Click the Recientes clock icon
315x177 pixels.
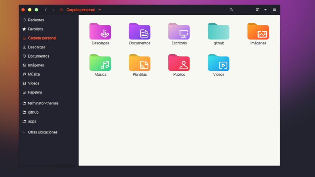pyautogui.click(x=24, y=20)
